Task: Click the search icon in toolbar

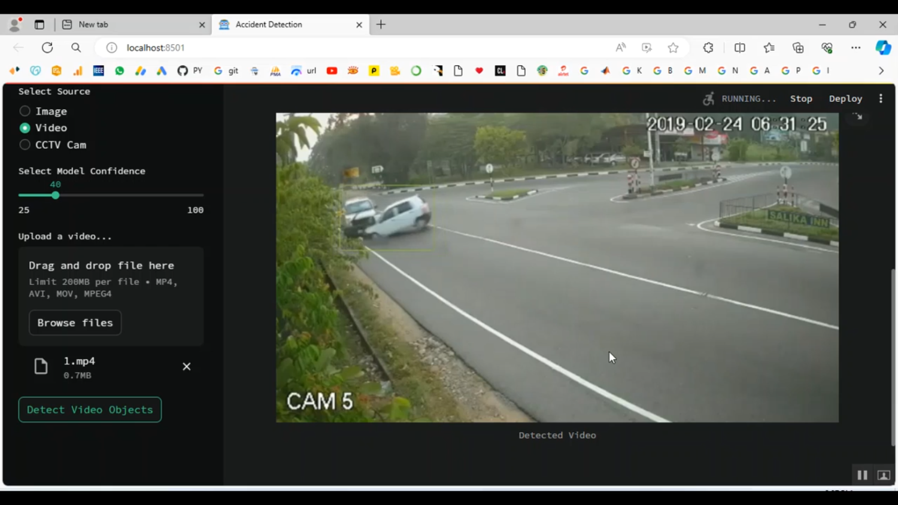Action: pyautogui.click(x=76, y=48)
